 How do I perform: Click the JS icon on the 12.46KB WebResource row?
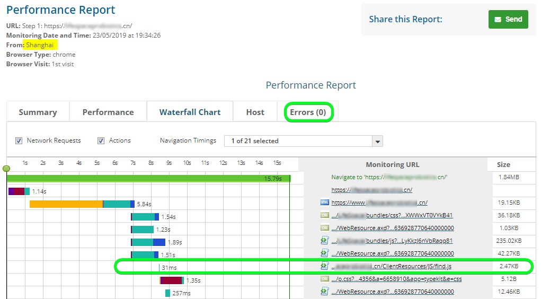click(x=325, y=292)
